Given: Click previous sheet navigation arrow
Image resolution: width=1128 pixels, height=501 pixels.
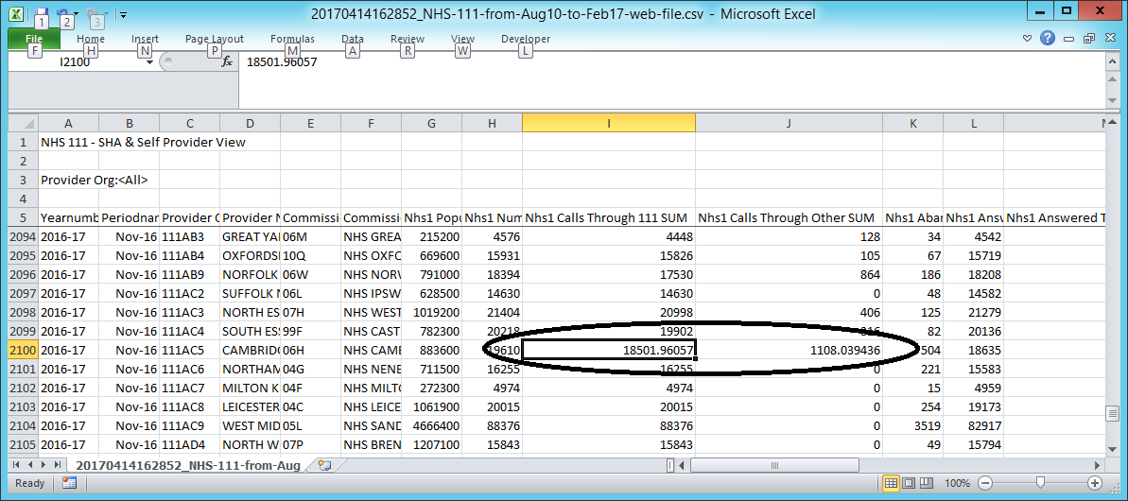Looking at the screenshot, I should tap(30, 464).
